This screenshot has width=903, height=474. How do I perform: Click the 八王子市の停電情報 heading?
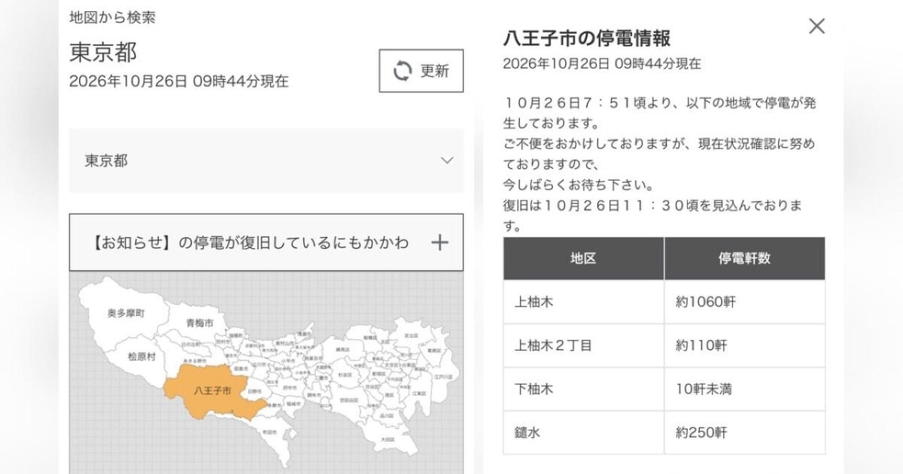coord(586,38)
